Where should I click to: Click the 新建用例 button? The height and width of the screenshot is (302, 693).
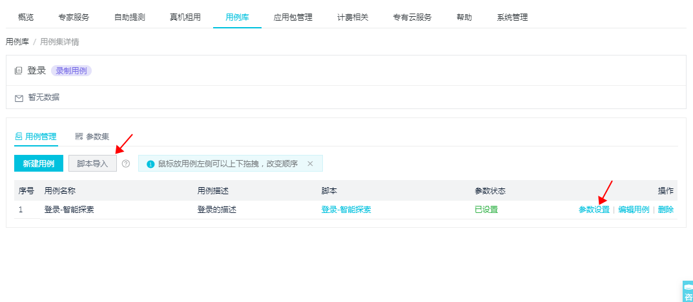pos(38,164)
